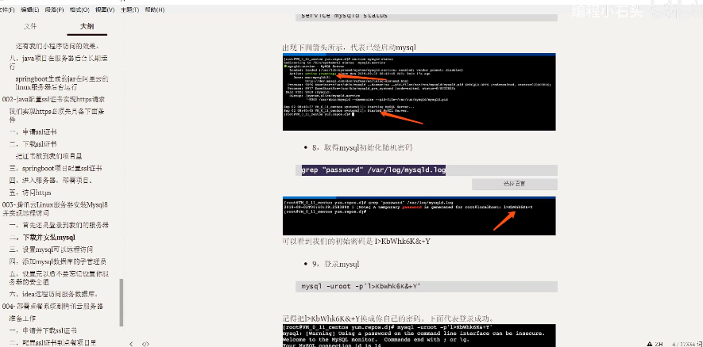Click the service mysqld status code block
The height and width of the screenshot is (347, 703).
[427, 16]
